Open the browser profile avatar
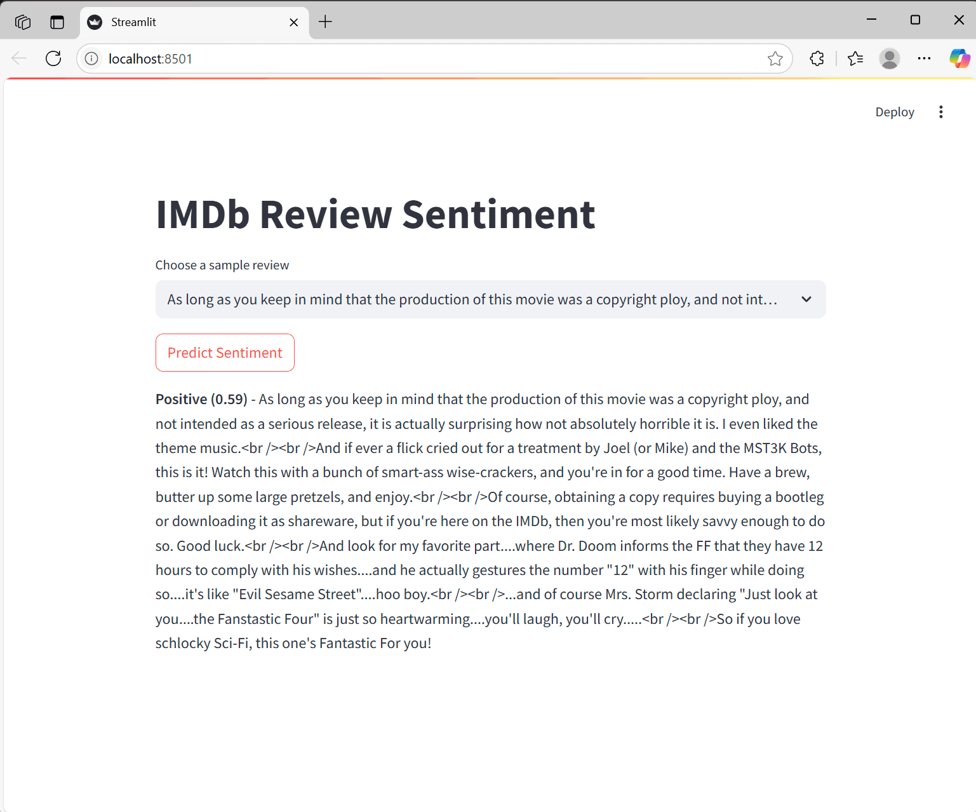976x812 pixels. pyautogui.click(x=889, y=58)
